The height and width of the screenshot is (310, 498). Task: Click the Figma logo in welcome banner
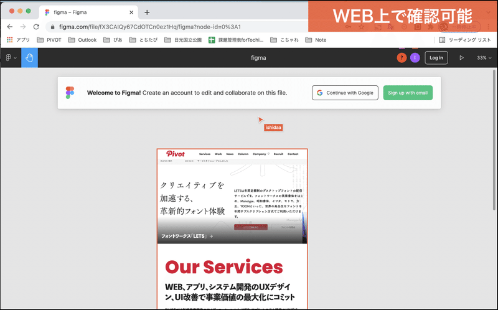coord(70,93)
